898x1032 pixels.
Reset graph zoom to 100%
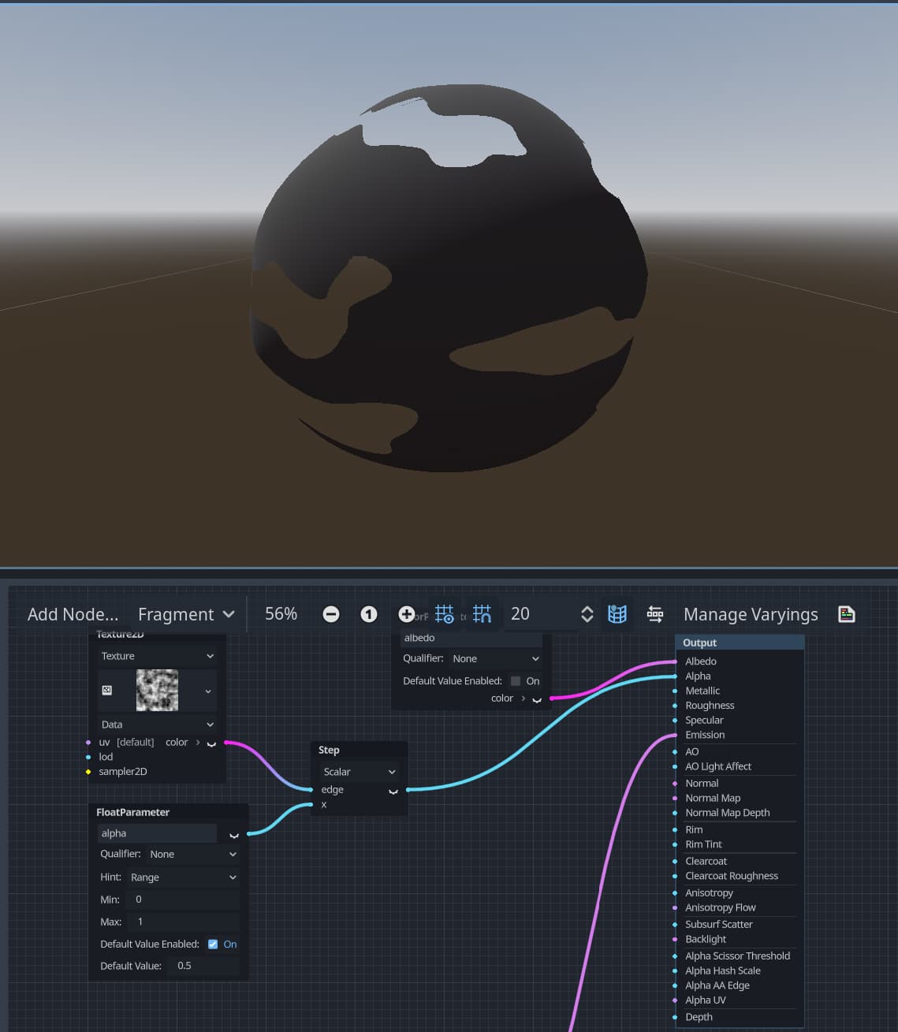[368, 613]
